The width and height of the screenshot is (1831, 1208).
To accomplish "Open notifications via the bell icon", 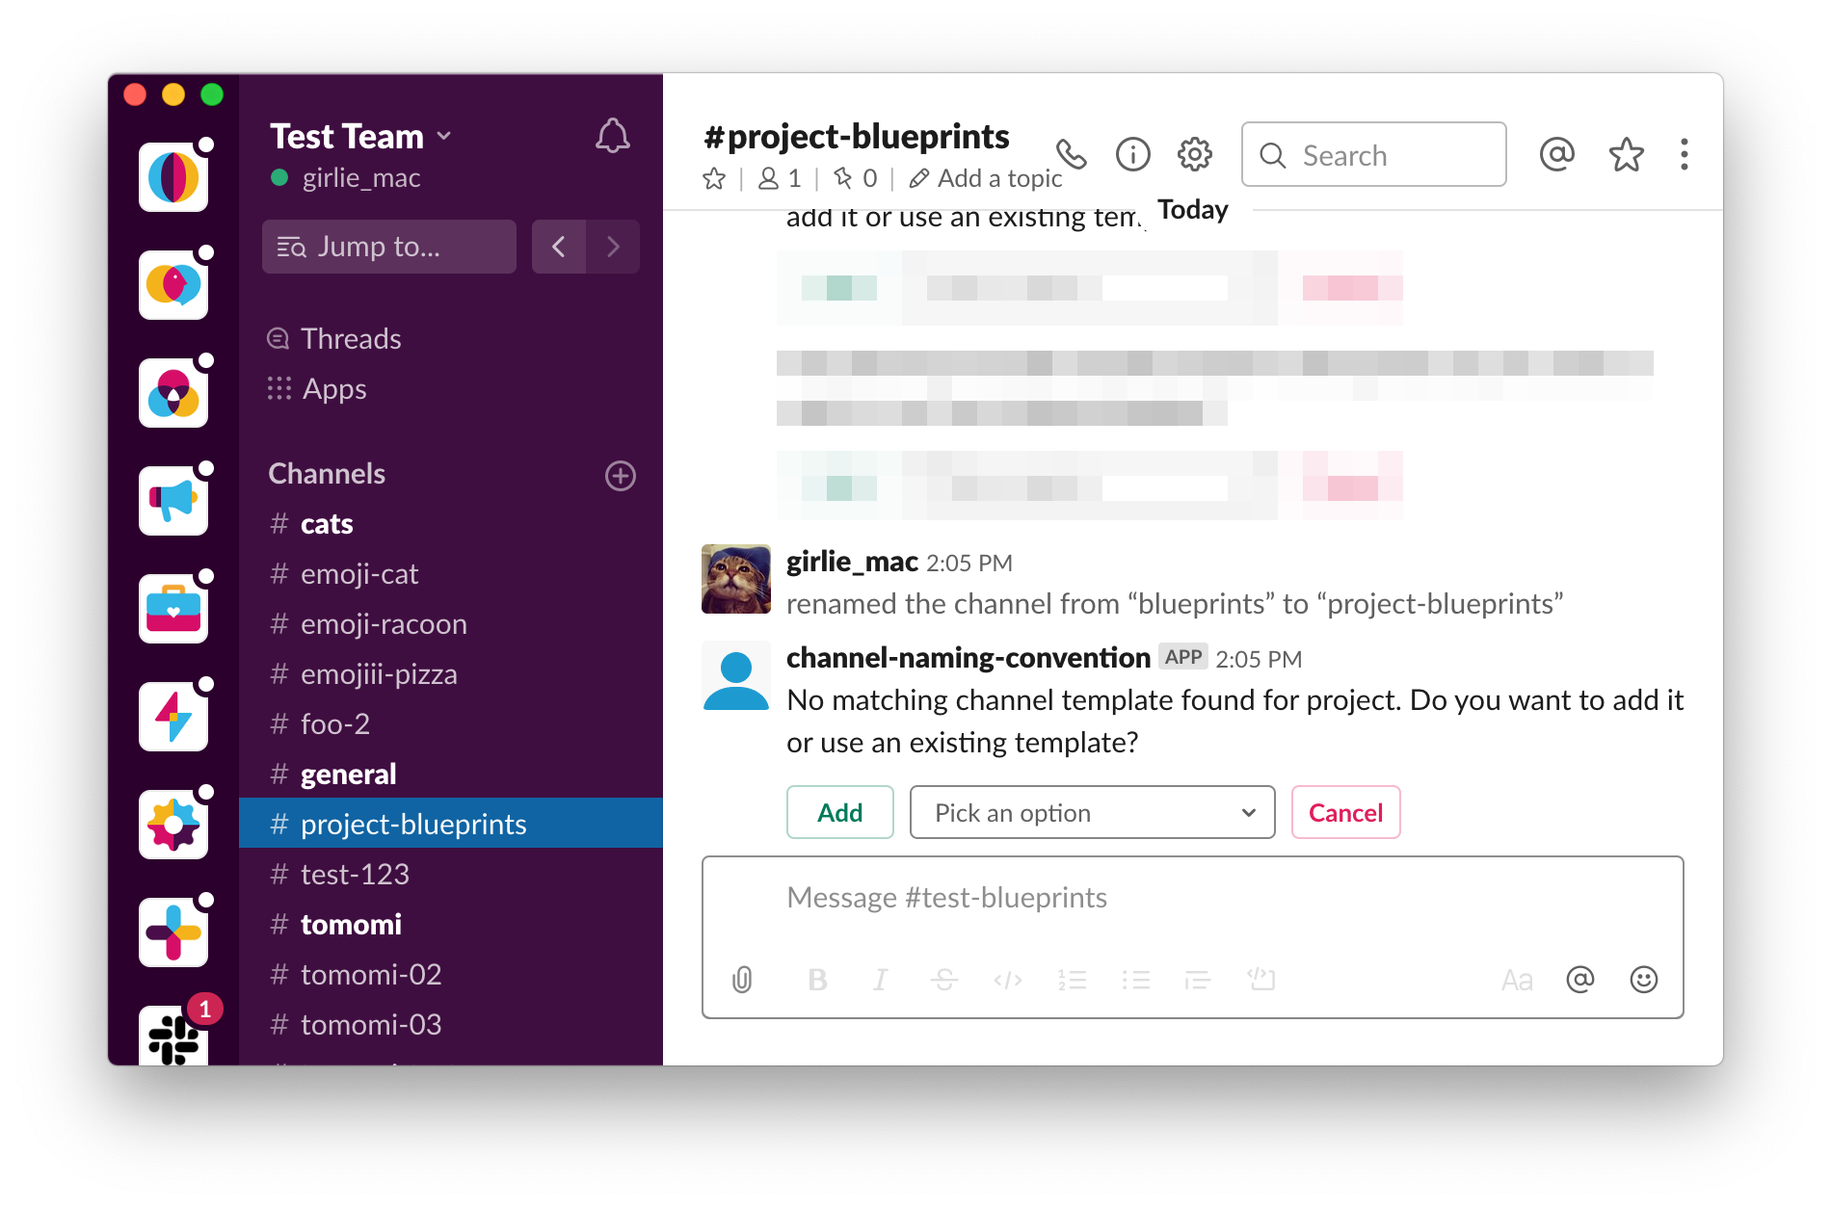I will pos(613,137).
